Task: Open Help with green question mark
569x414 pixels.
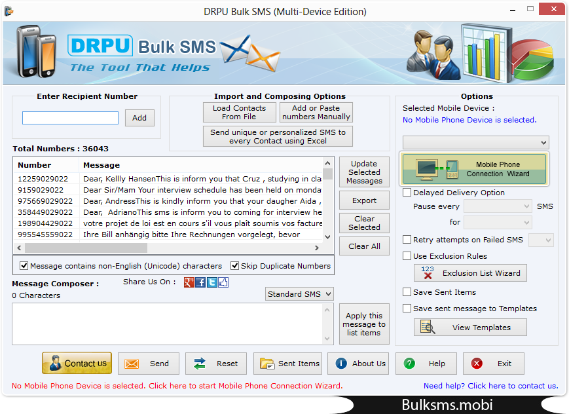Action: [x=426, y=363]
